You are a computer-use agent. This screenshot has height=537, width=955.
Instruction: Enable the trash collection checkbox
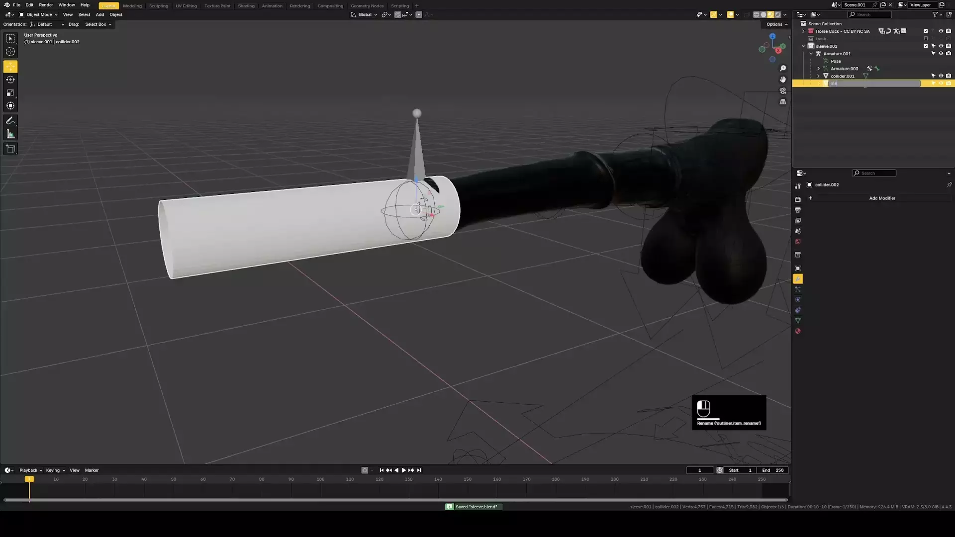coord(926,39)
